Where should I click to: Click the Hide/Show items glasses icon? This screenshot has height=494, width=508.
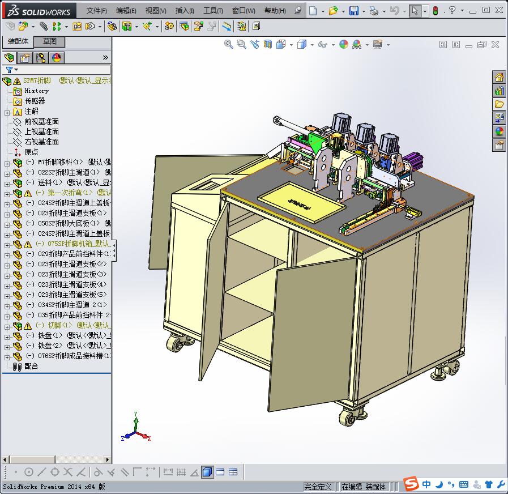click(322, 44)
